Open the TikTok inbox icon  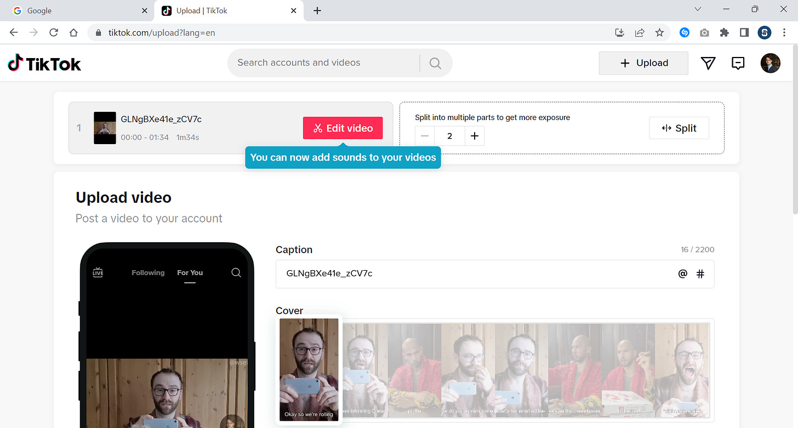[x=738, y=63]
